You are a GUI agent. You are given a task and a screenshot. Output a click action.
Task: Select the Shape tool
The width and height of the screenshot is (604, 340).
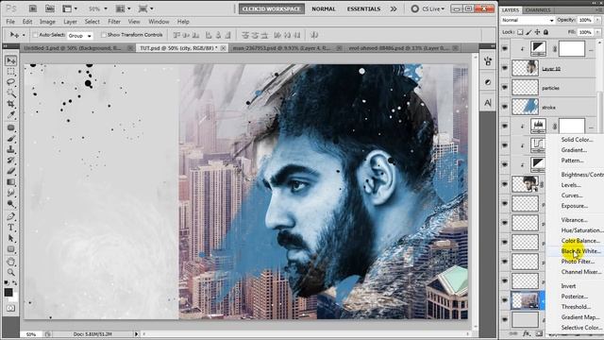pos(10,249)
